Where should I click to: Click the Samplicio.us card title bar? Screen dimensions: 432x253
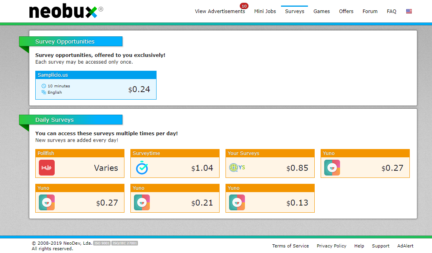[x=96, y=75]
